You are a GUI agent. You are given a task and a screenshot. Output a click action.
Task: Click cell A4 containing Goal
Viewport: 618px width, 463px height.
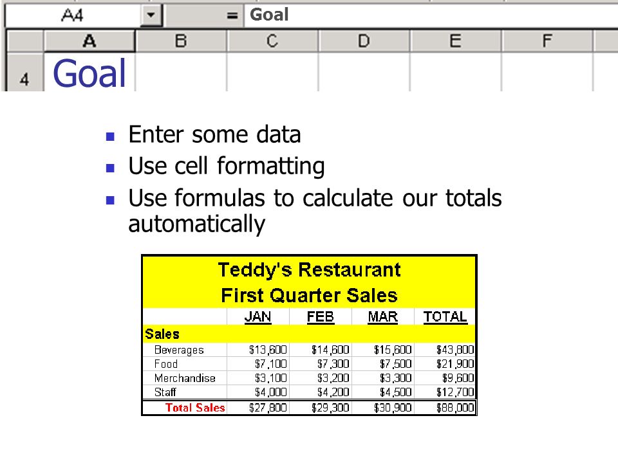(89, 73)
